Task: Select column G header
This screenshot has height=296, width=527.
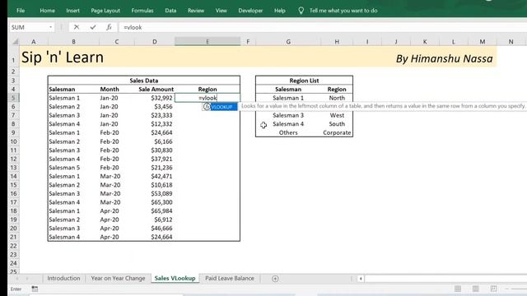Action: click(x=288, y=42)
